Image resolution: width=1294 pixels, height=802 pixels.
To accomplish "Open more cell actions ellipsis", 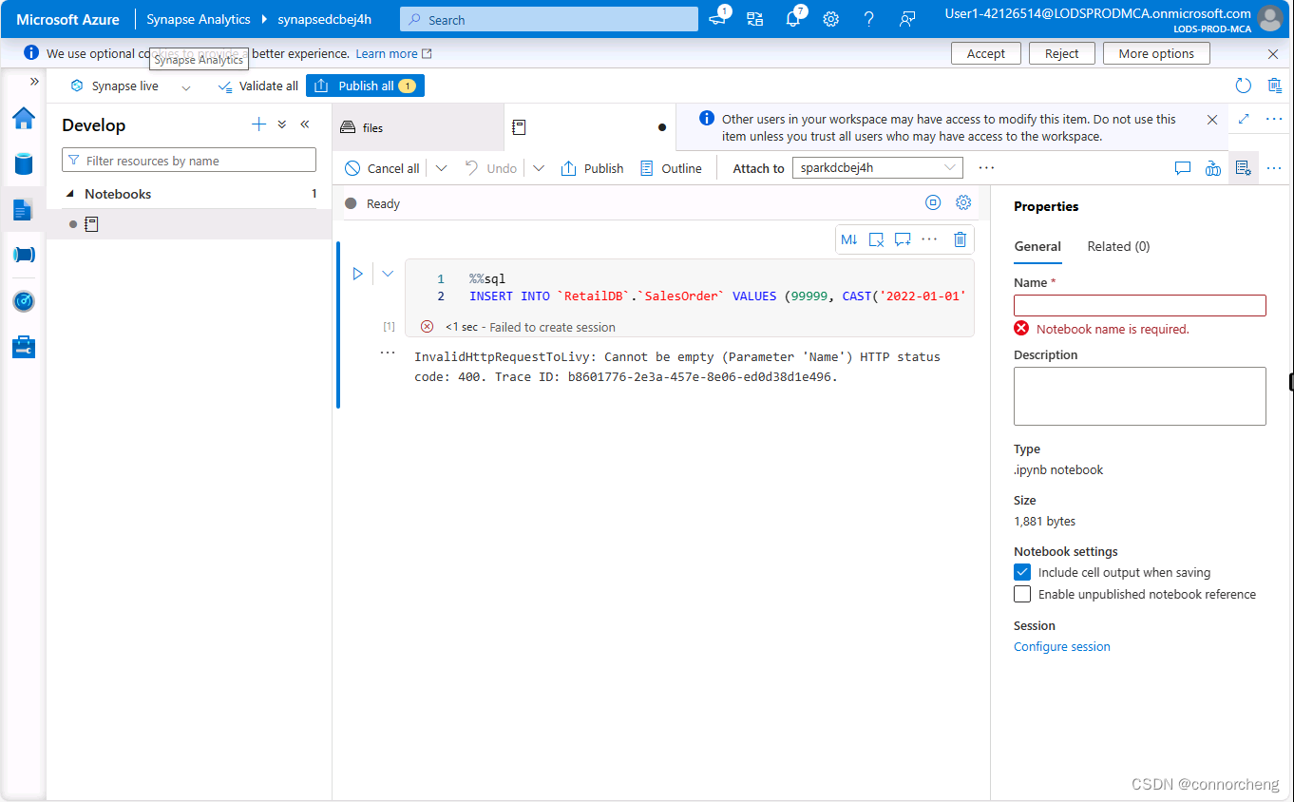I will (930, 239).
